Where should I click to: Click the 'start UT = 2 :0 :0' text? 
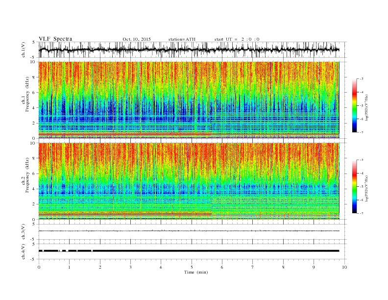click(237, 39)
